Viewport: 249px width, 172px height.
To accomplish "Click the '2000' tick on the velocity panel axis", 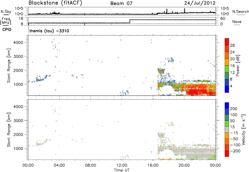I will (x=18, y=134).
